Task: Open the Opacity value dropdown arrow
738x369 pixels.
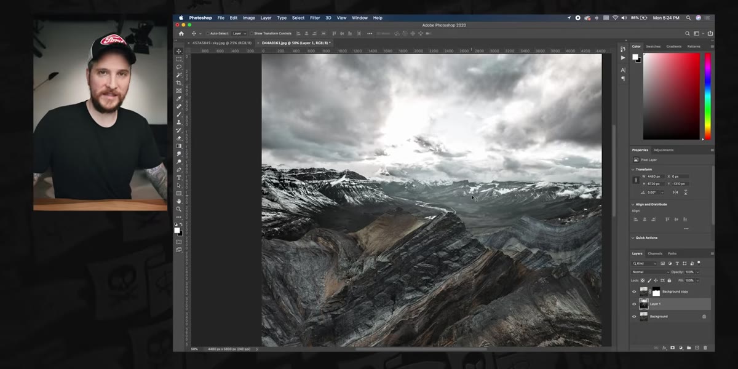Action: click(697, 272)
